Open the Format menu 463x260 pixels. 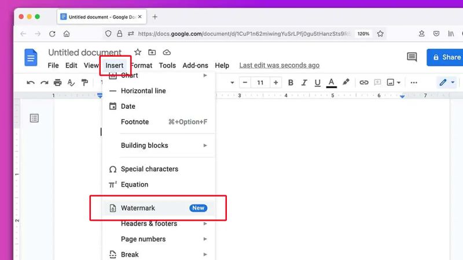[141, 65]
